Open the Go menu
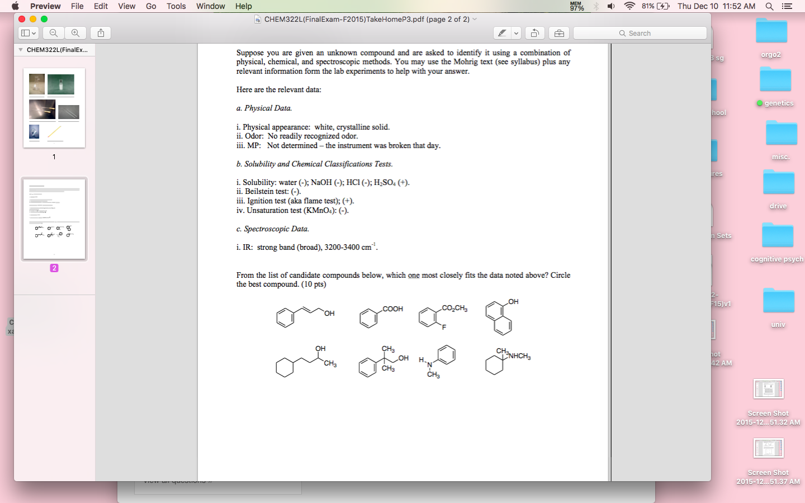This screenshot has width=805, height=503. click(x=151, y=6)
